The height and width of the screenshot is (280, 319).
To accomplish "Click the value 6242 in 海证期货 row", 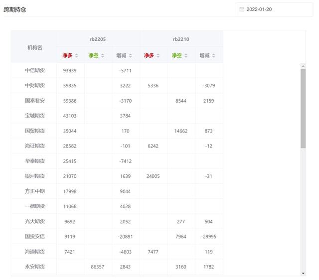I will 153,146.
